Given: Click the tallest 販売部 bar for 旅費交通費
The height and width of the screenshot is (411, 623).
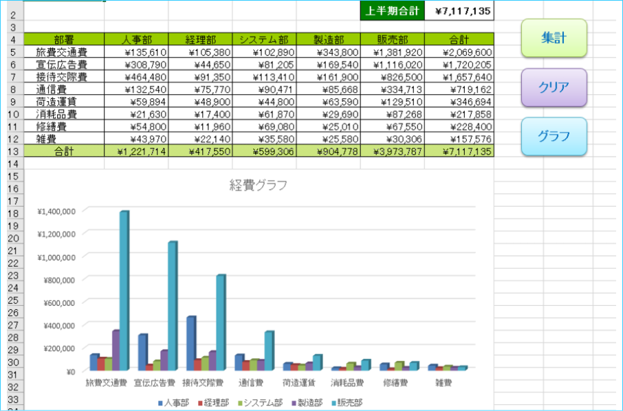Looking at the screenshot, I should coord(124,289).
